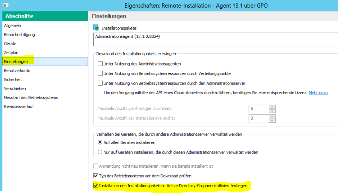Click Maximale Anzahl der Installationsversuche label
This screenshot has width=338, height=193.
pyautogui.click(x=136, y=118)
